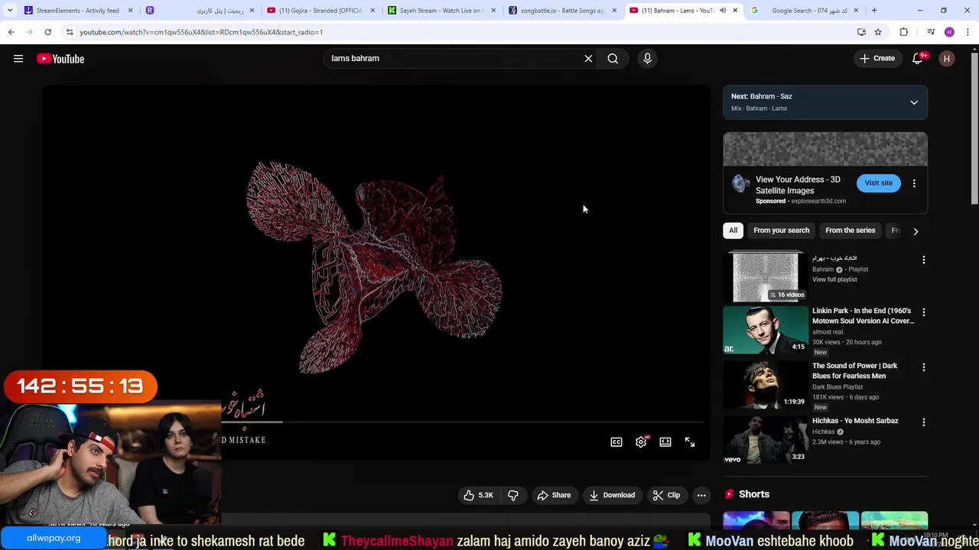Click Share under the video
The image size is (979, 550).
tap(554, 495)
